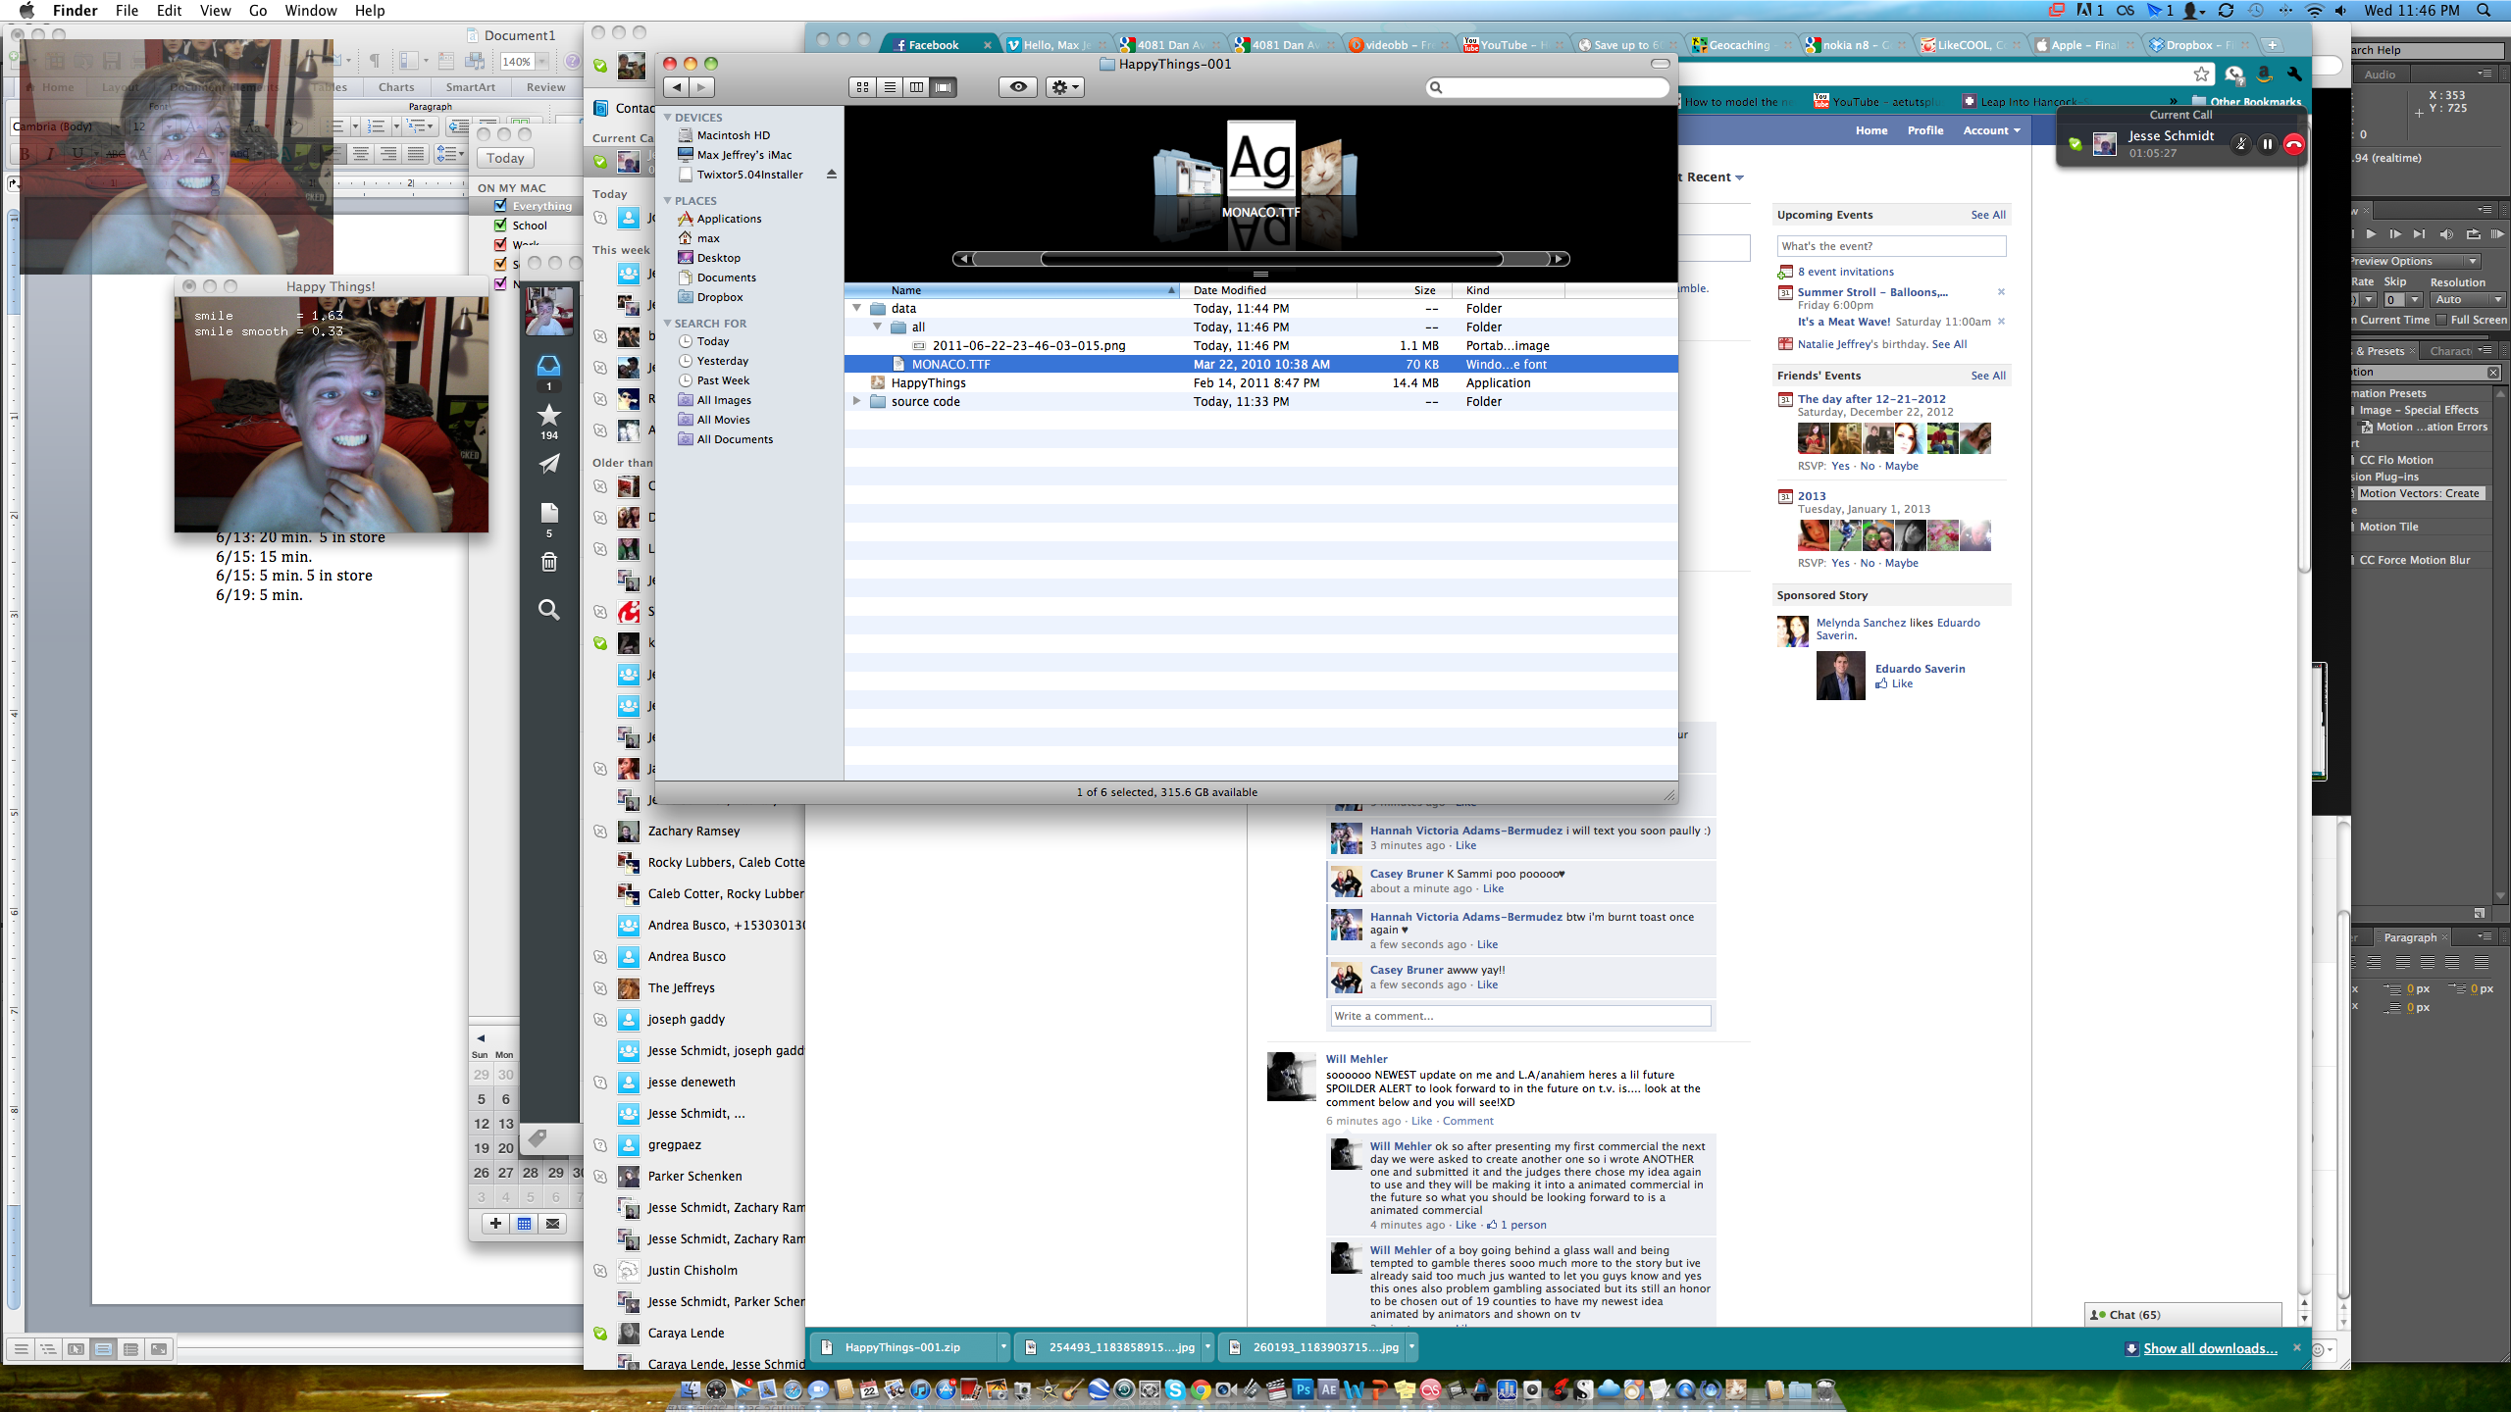Open the Sparrow inbox icon

point(549,367)
